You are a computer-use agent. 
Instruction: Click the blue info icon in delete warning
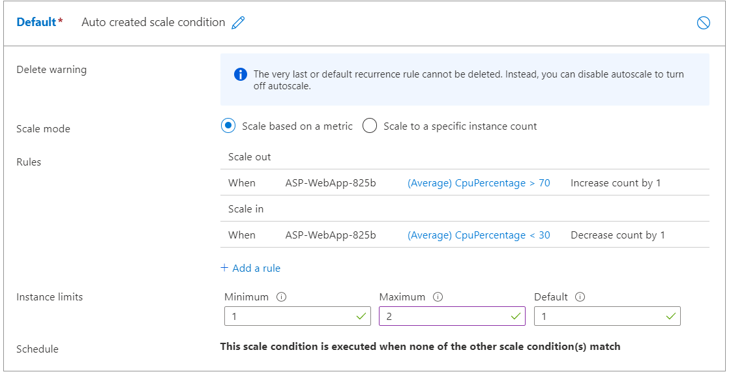tap(240, 74)
